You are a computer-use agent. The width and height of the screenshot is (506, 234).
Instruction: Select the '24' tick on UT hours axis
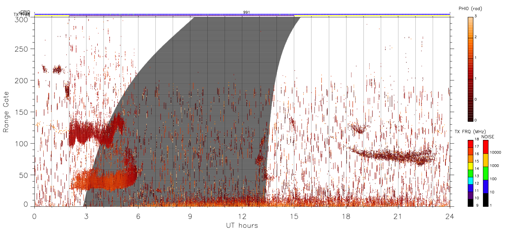point(450,216)
